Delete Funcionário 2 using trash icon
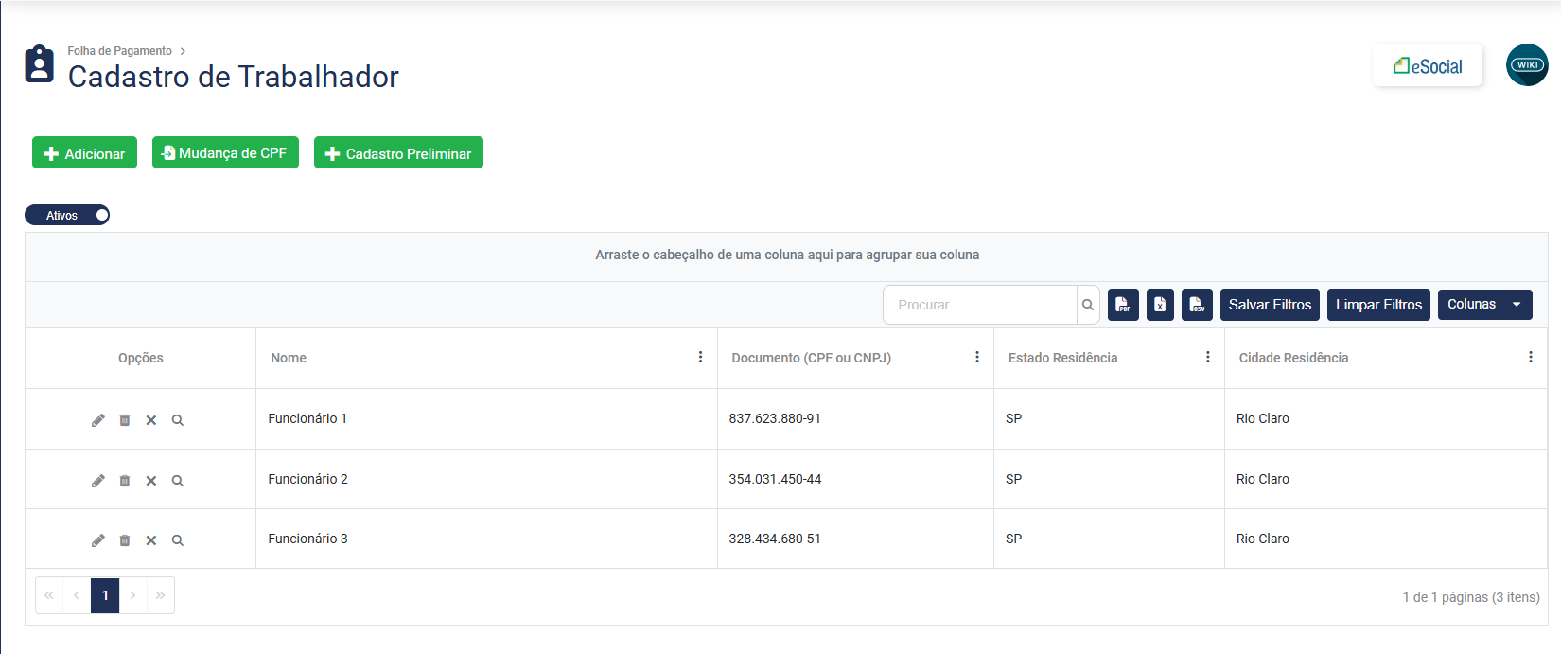 [125, 481]
